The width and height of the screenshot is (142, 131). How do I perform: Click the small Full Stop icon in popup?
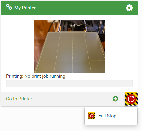tap(91, 116)
